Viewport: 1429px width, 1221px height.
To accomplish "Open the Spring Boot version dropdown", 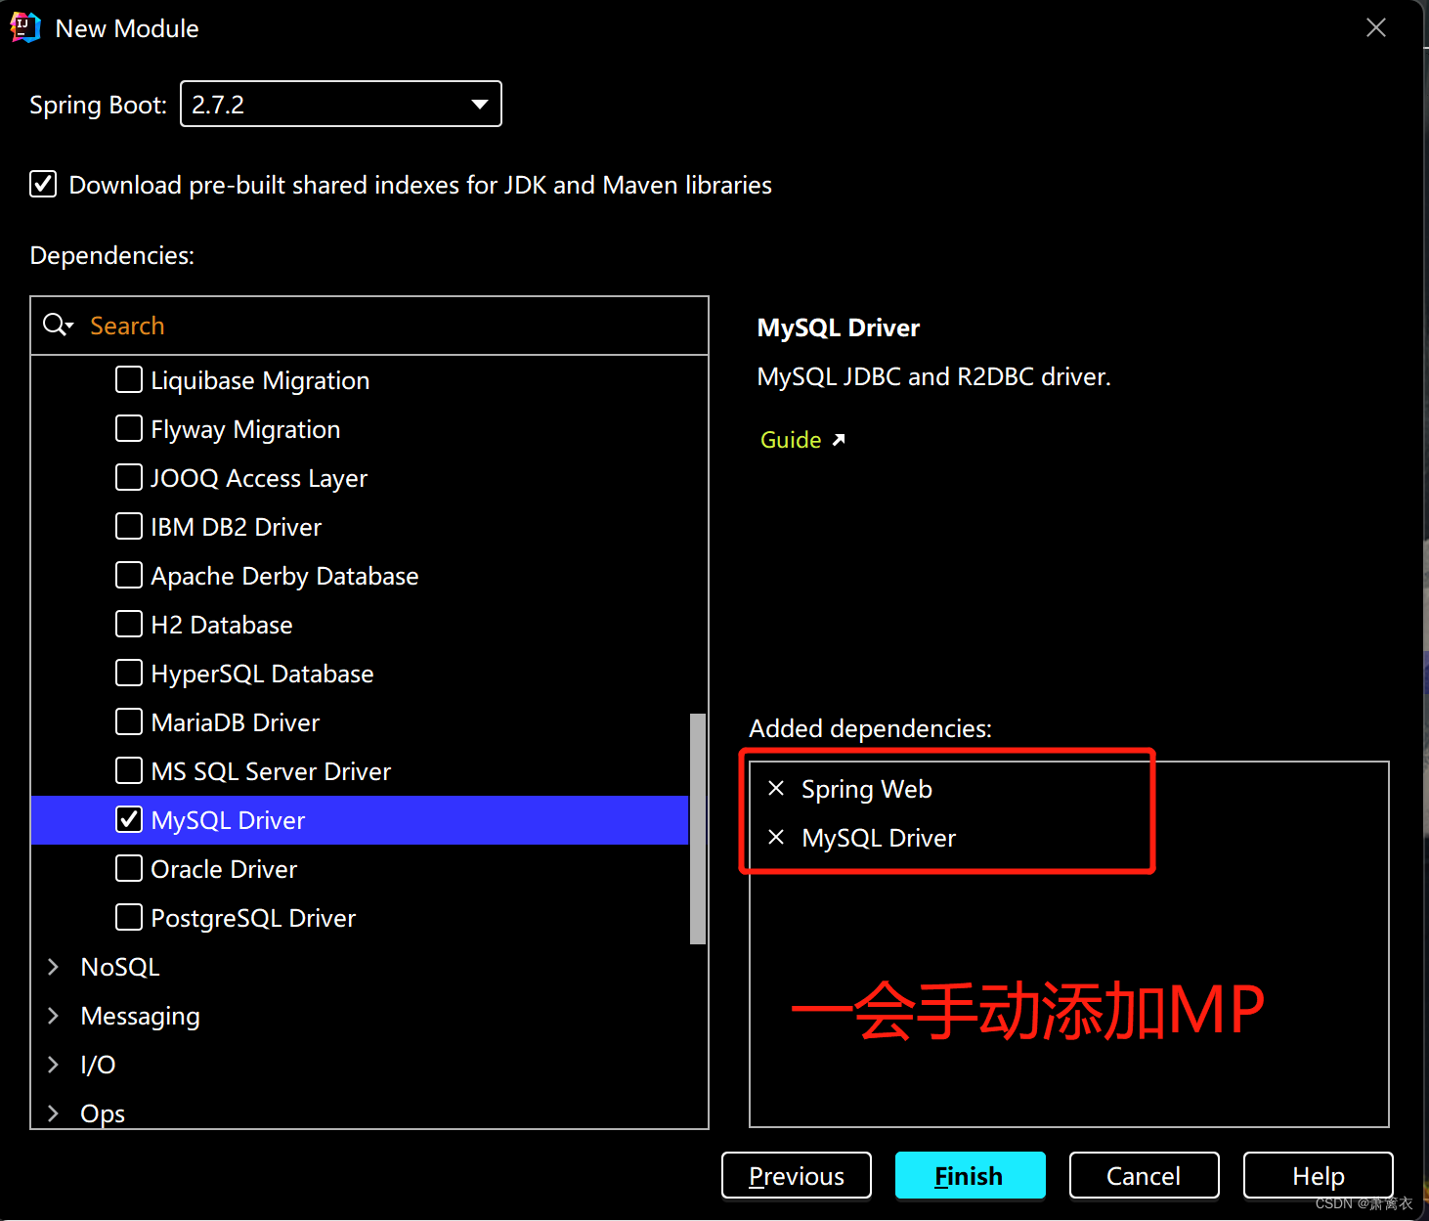I will click(478, 104).
